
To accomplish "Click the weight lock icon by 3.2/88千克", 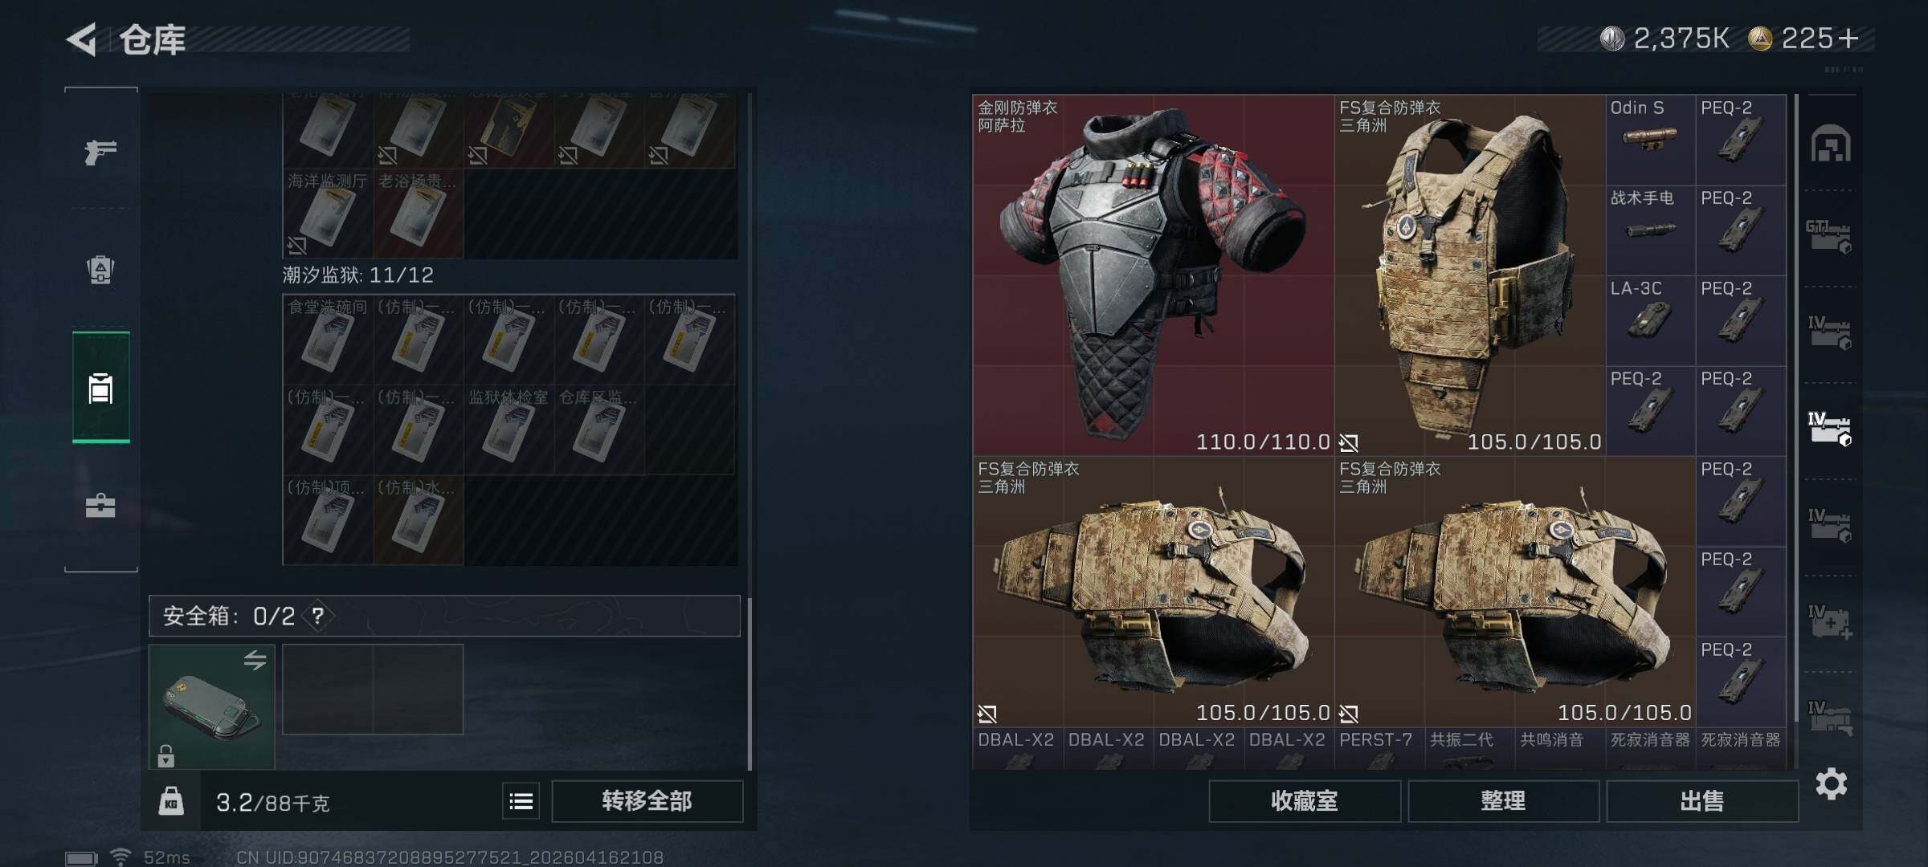I will [x=171, y=801].
